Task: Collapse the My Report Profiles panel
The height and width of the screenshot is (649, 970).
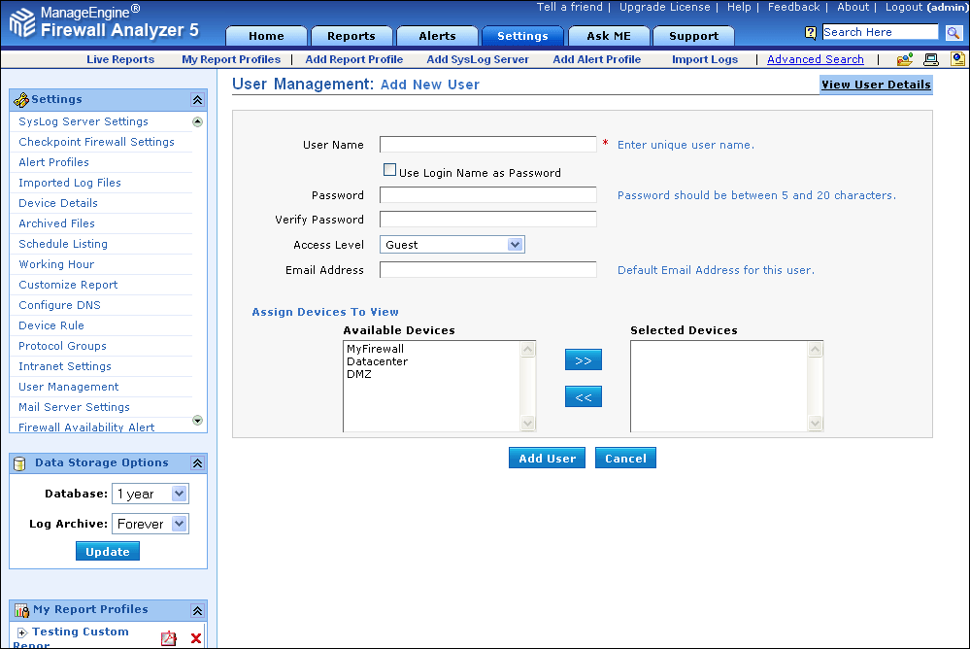Action: click(197, 610)
